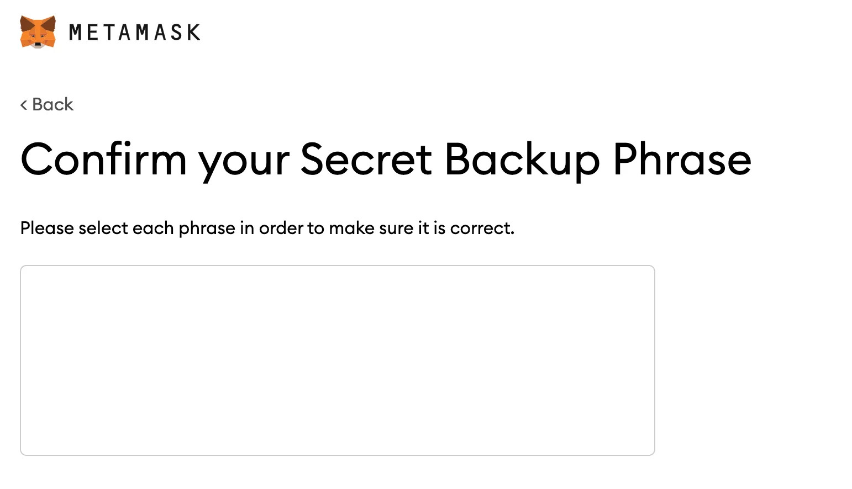The image size is (852, 489).
Task: Click the word 'Please' in the instructions
Action: [x=47, y=228]
